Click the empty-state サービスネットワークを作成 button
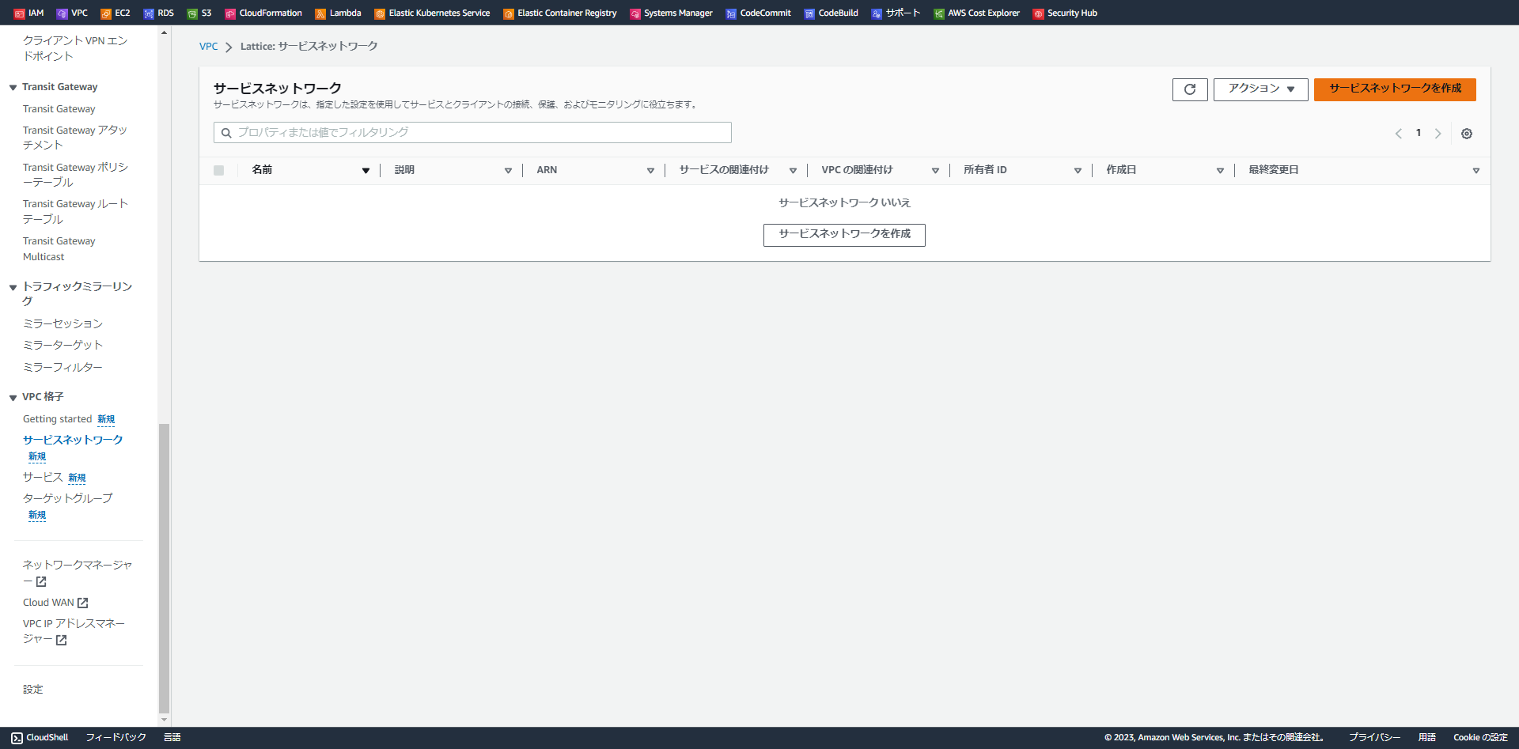This screenshot has height=749, width=1519. coord(844,235)
